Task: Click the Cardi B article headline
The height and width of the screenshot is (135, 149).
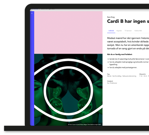Action: tap(128, 21)
